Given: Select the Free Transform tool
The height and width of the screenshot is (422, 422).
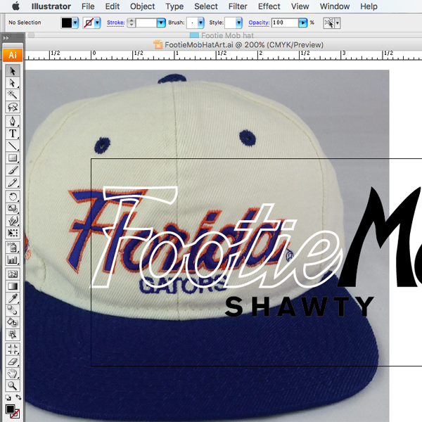Looking at the screenshot, I should [13, 233].
